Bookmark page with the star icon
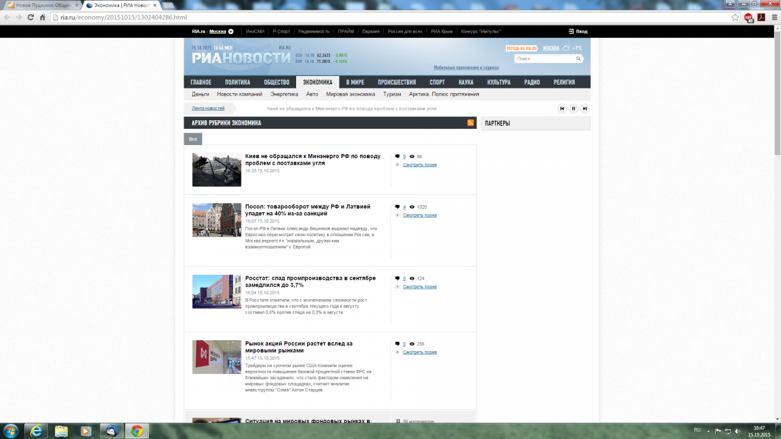 pyautogui.click(x=735, y=18)
